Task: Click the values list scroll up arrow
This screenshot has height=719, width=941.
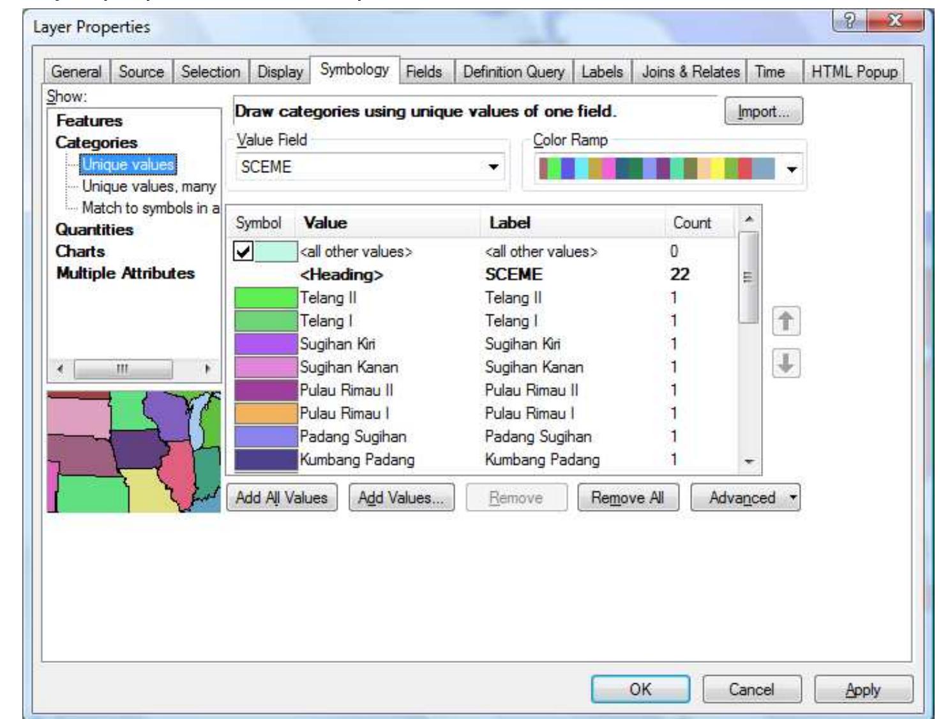Action: click(x=749, y=219)
